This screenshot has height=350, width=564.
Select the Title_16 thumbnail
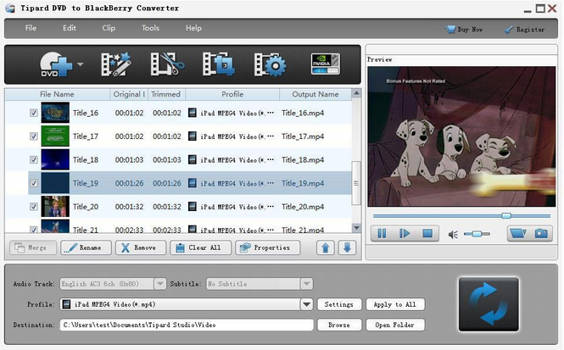click(55, 113)
